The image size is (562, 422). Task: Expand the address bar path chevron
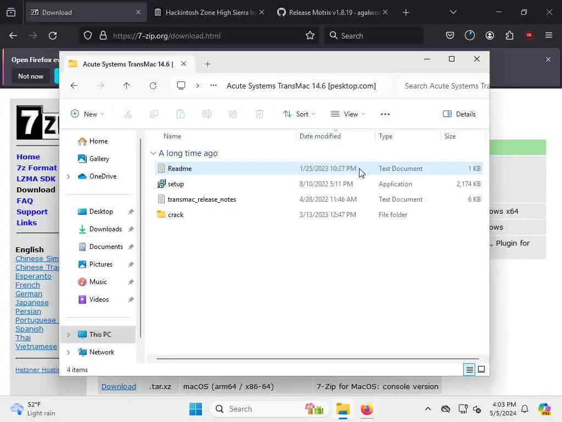tap(198, 86)
